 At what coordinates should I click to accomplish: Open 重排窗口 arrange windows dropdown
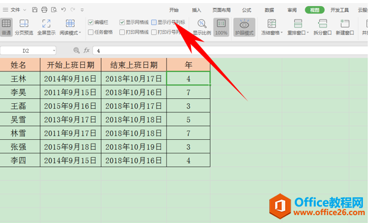298,27
